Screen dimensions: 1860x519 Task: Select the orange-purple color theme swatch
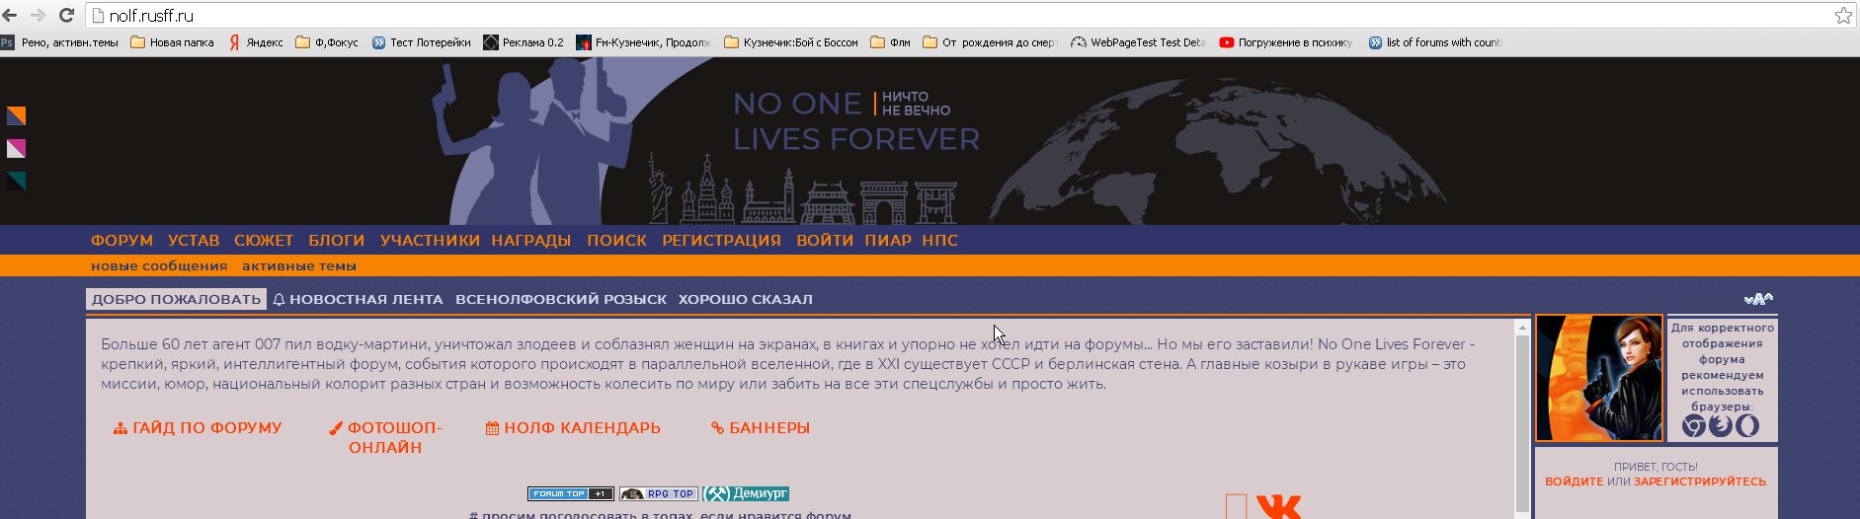click(16, 116)
